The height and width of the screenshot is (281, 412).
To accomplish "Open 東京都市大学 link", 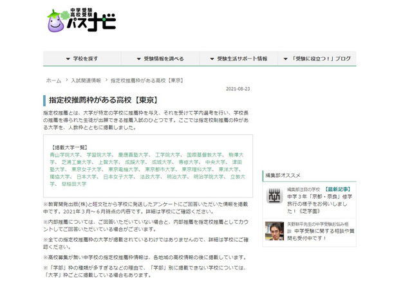I will pyautogui.click(x=160, y=170).
